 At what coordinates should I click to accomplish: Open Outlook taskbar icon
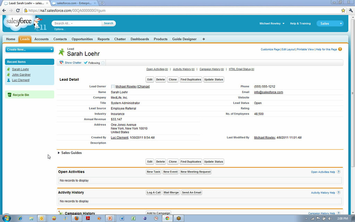[x=42, y=219]
